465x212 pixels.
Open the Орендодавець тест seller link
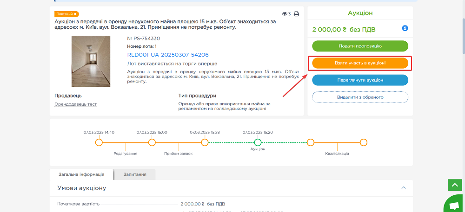75,104
